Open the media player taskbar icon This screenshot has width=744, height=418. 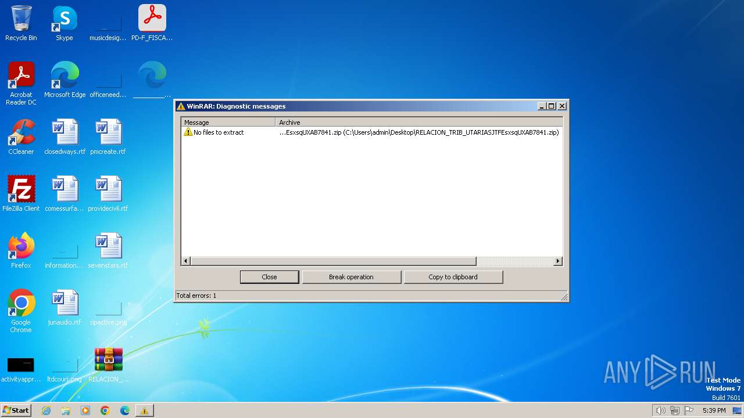[85, 410]
